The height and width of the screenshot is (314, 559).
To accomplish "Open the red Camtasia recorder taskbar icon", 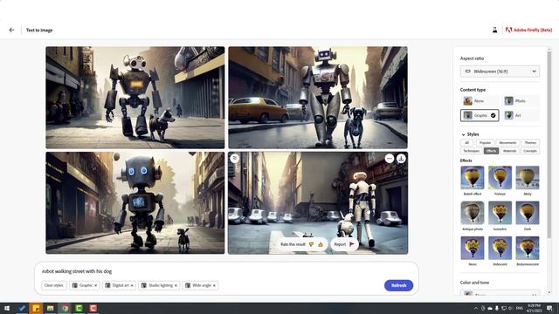I will click(93, 308).
